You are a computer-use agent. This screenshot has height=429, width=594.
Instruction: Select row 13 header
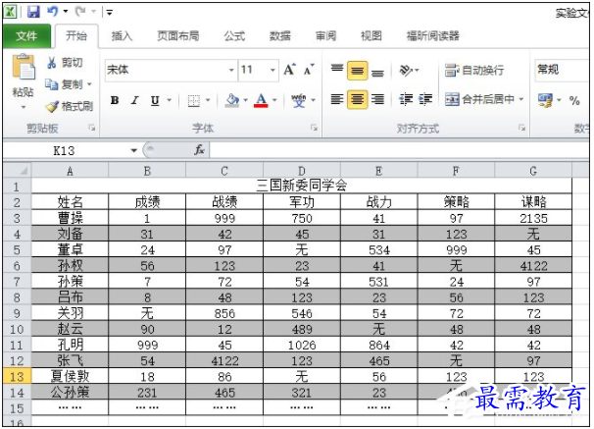click(17, 376)
